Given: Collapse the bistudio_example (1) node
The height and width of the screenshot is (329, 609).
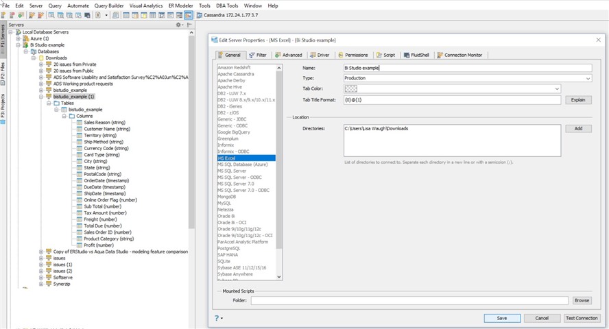Looking at the screenshot, I should [40, 97].
